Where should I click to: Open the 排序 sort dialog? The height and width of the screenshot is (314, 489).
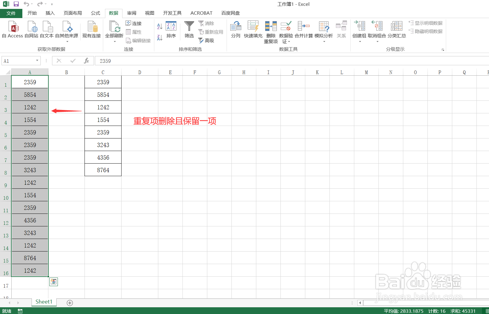[x=171, y=29]
